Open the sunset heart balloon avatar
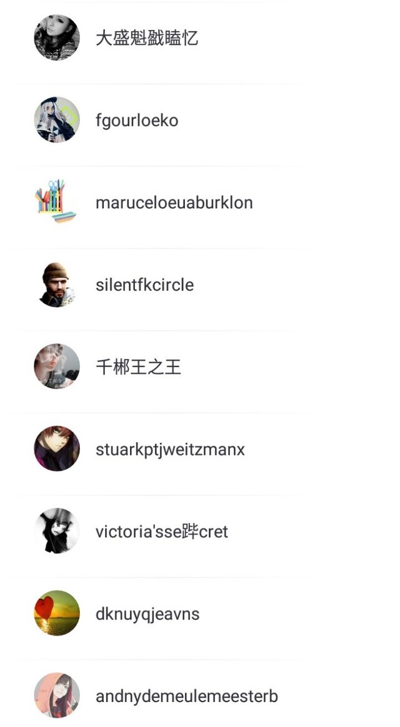 (x=57, y=613)
